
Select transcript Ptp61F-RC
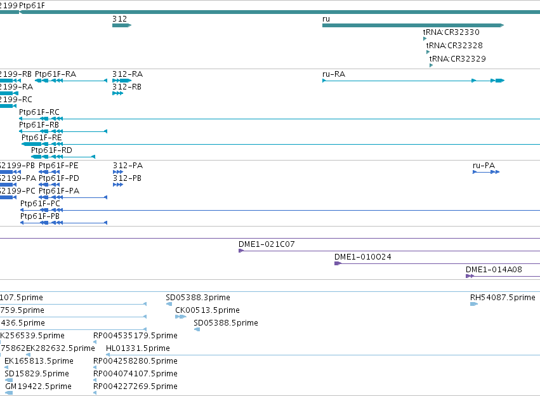tap(279, 119)
